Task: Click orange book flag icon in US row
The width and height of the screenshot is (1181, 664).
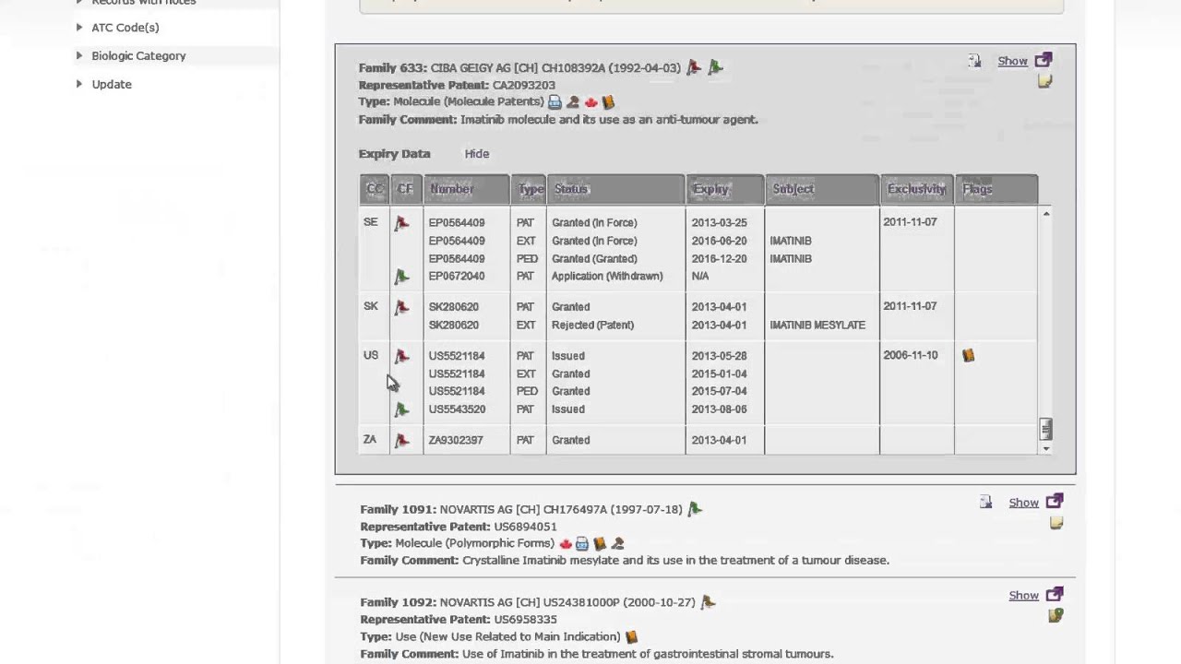Action: tap(968, 355)
